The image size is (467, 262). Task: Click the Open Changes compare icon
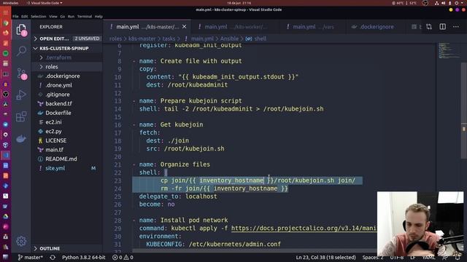429,27
